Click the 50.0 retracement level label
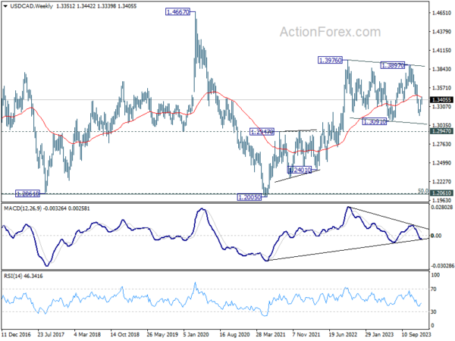 423,190
